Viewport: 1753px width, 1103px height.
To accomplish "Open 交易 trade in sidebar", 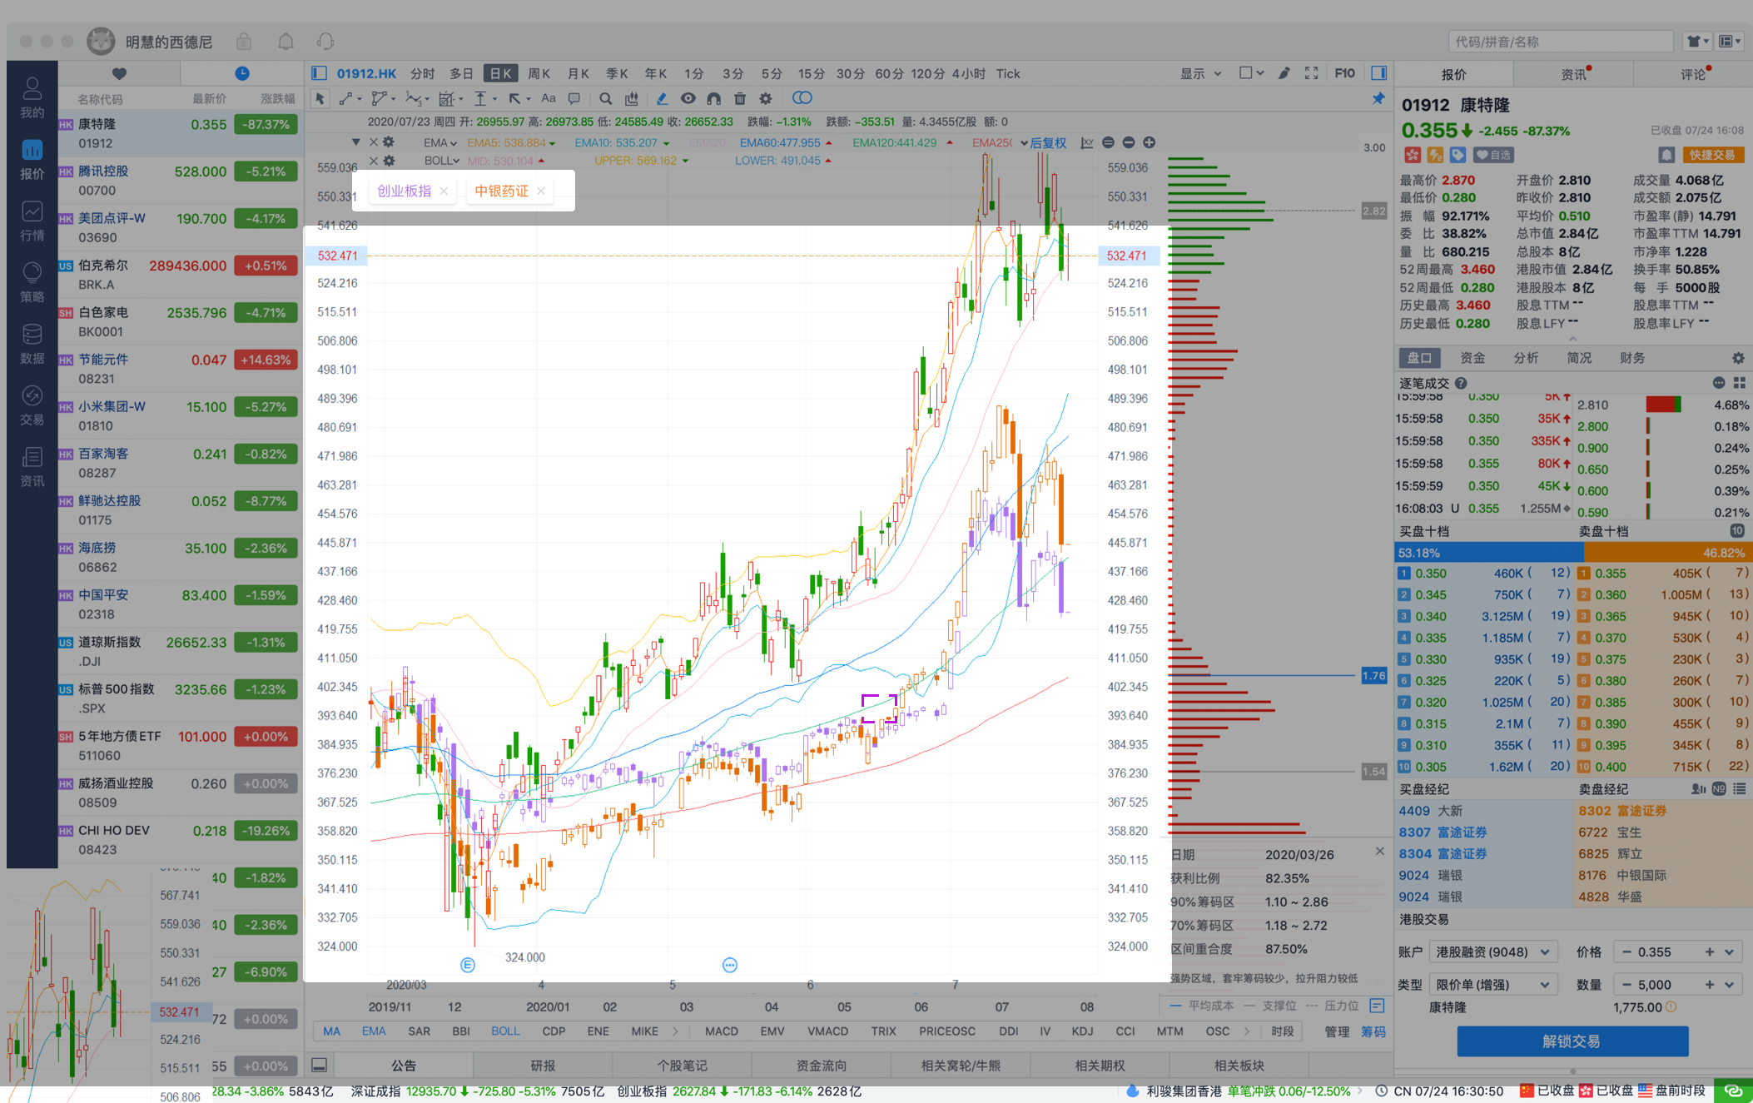I will [x=32, y=405].
